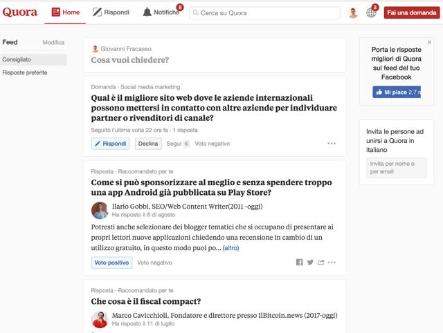The height and width of the screenshot is (333, 443).
Task: Click the Quora logo
Action: (20, 12)
